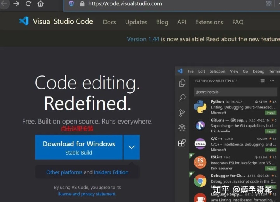The width and height of the screenshot is (280, 202).
Task: Open Debug bug icon in VS Code sidebar
Action: (x=182, y=128)
